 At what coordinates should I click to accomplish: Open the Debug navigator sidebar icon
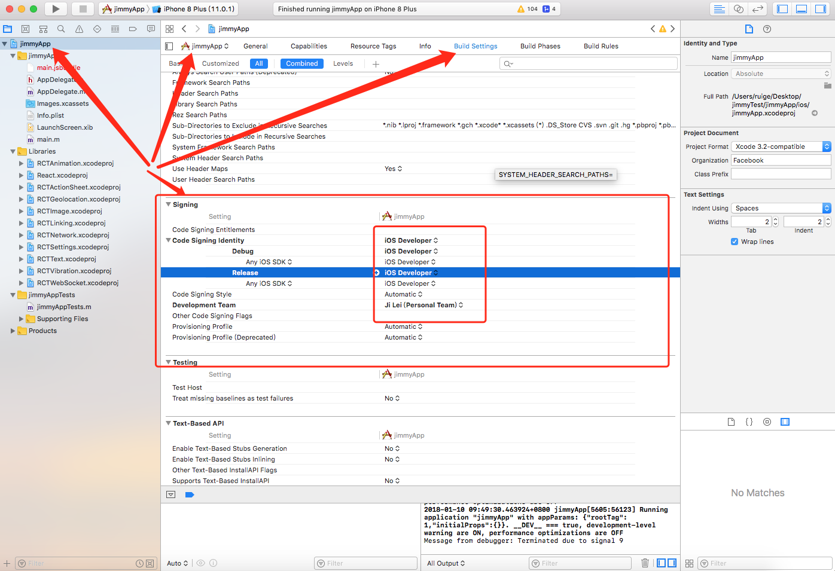pos(114,28)
